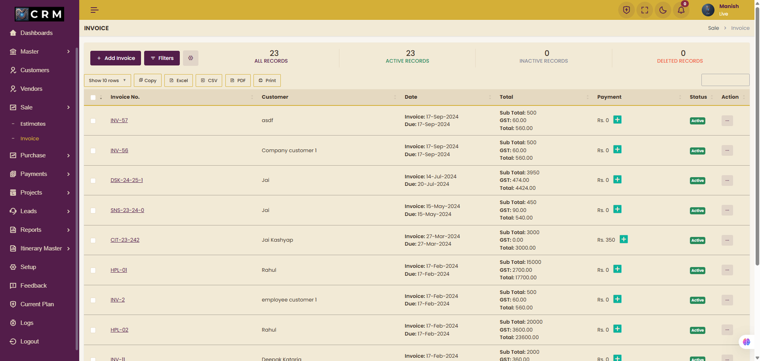Click the table search input field
The height and width of the screenshot is (361, 760).
tap(725, 80)
